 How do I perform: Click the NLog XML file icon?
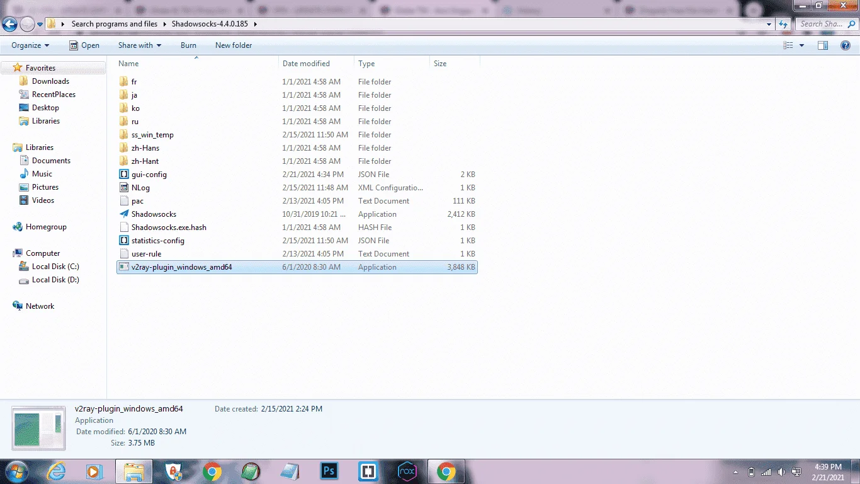[124, 188]
